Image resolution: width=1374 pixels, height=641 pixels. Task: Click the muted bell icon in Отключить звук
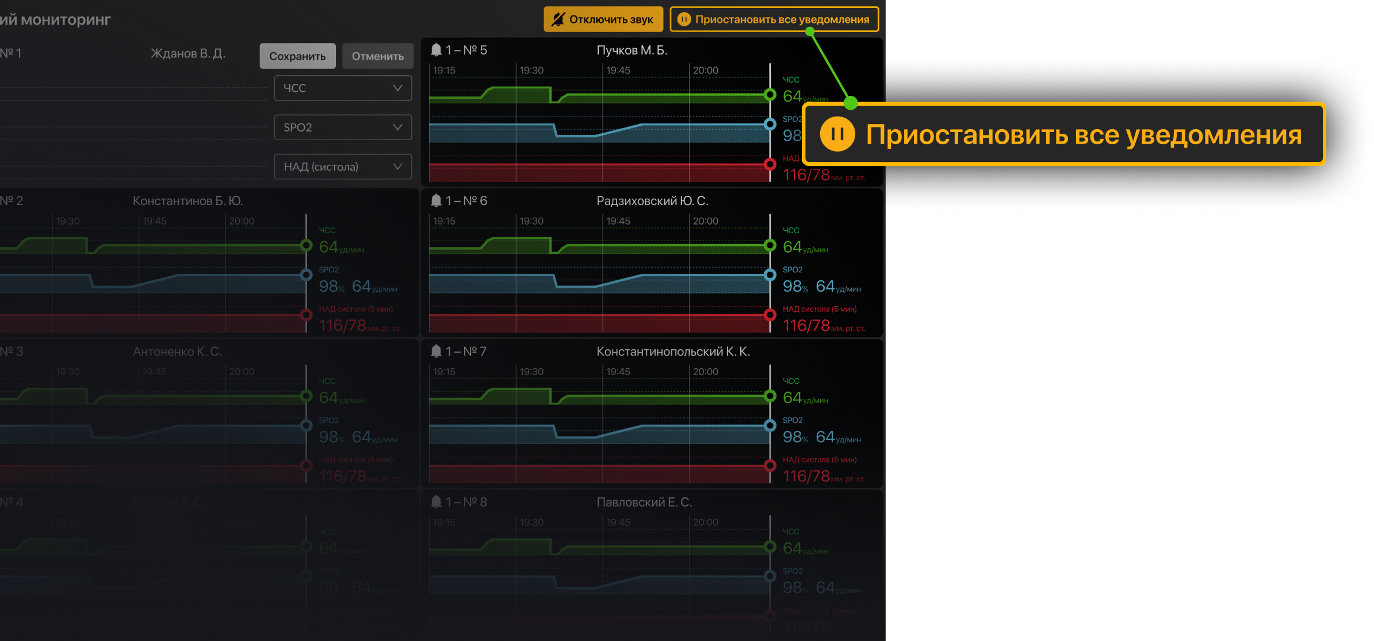558,20
